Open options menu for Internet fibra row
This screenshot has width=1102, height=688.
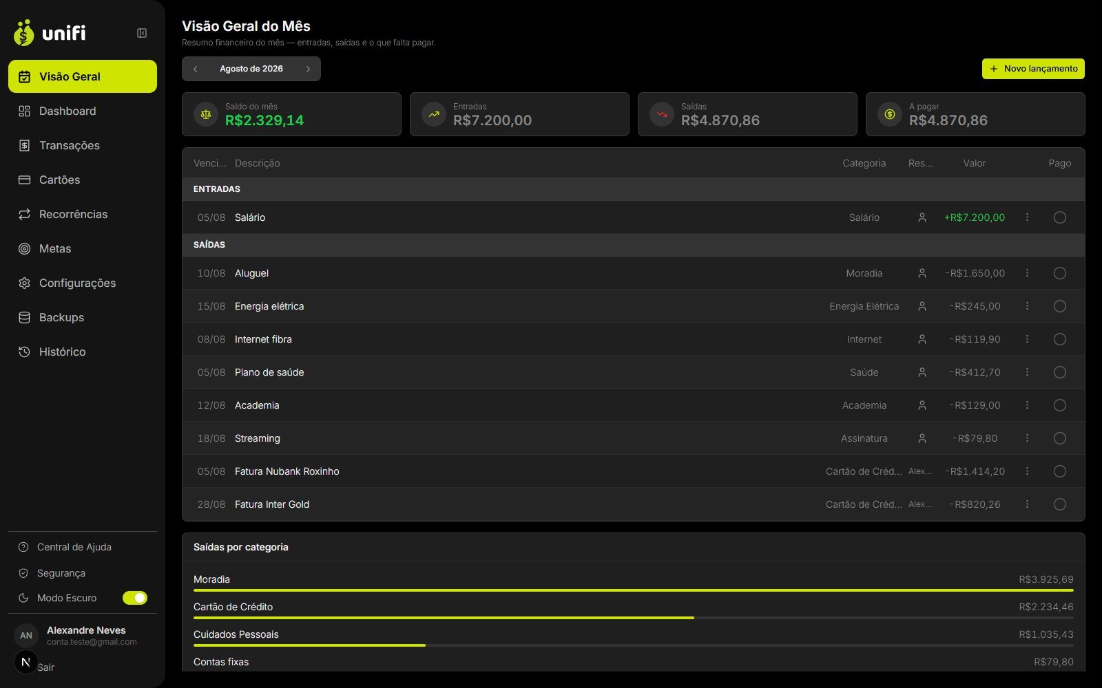click(1027, 339)
